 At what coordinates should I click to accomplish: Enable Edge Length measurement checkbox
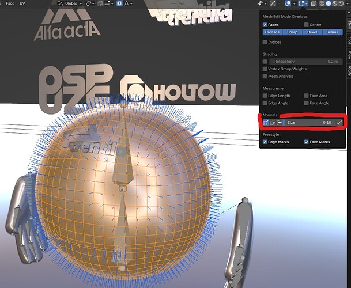[265, 96]
